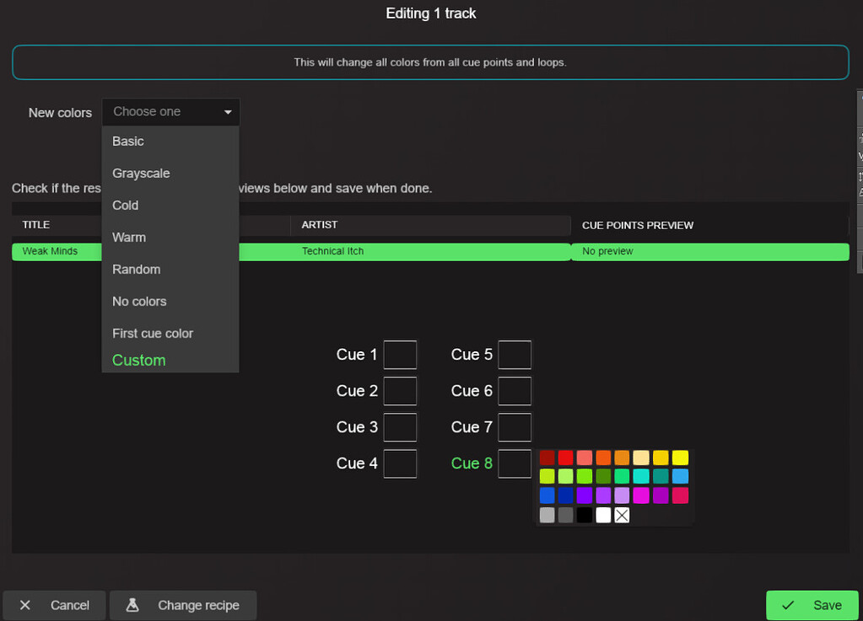863x621 pixels.
Task: Choose the white swatch in the palette
Action: click(602, 515)
